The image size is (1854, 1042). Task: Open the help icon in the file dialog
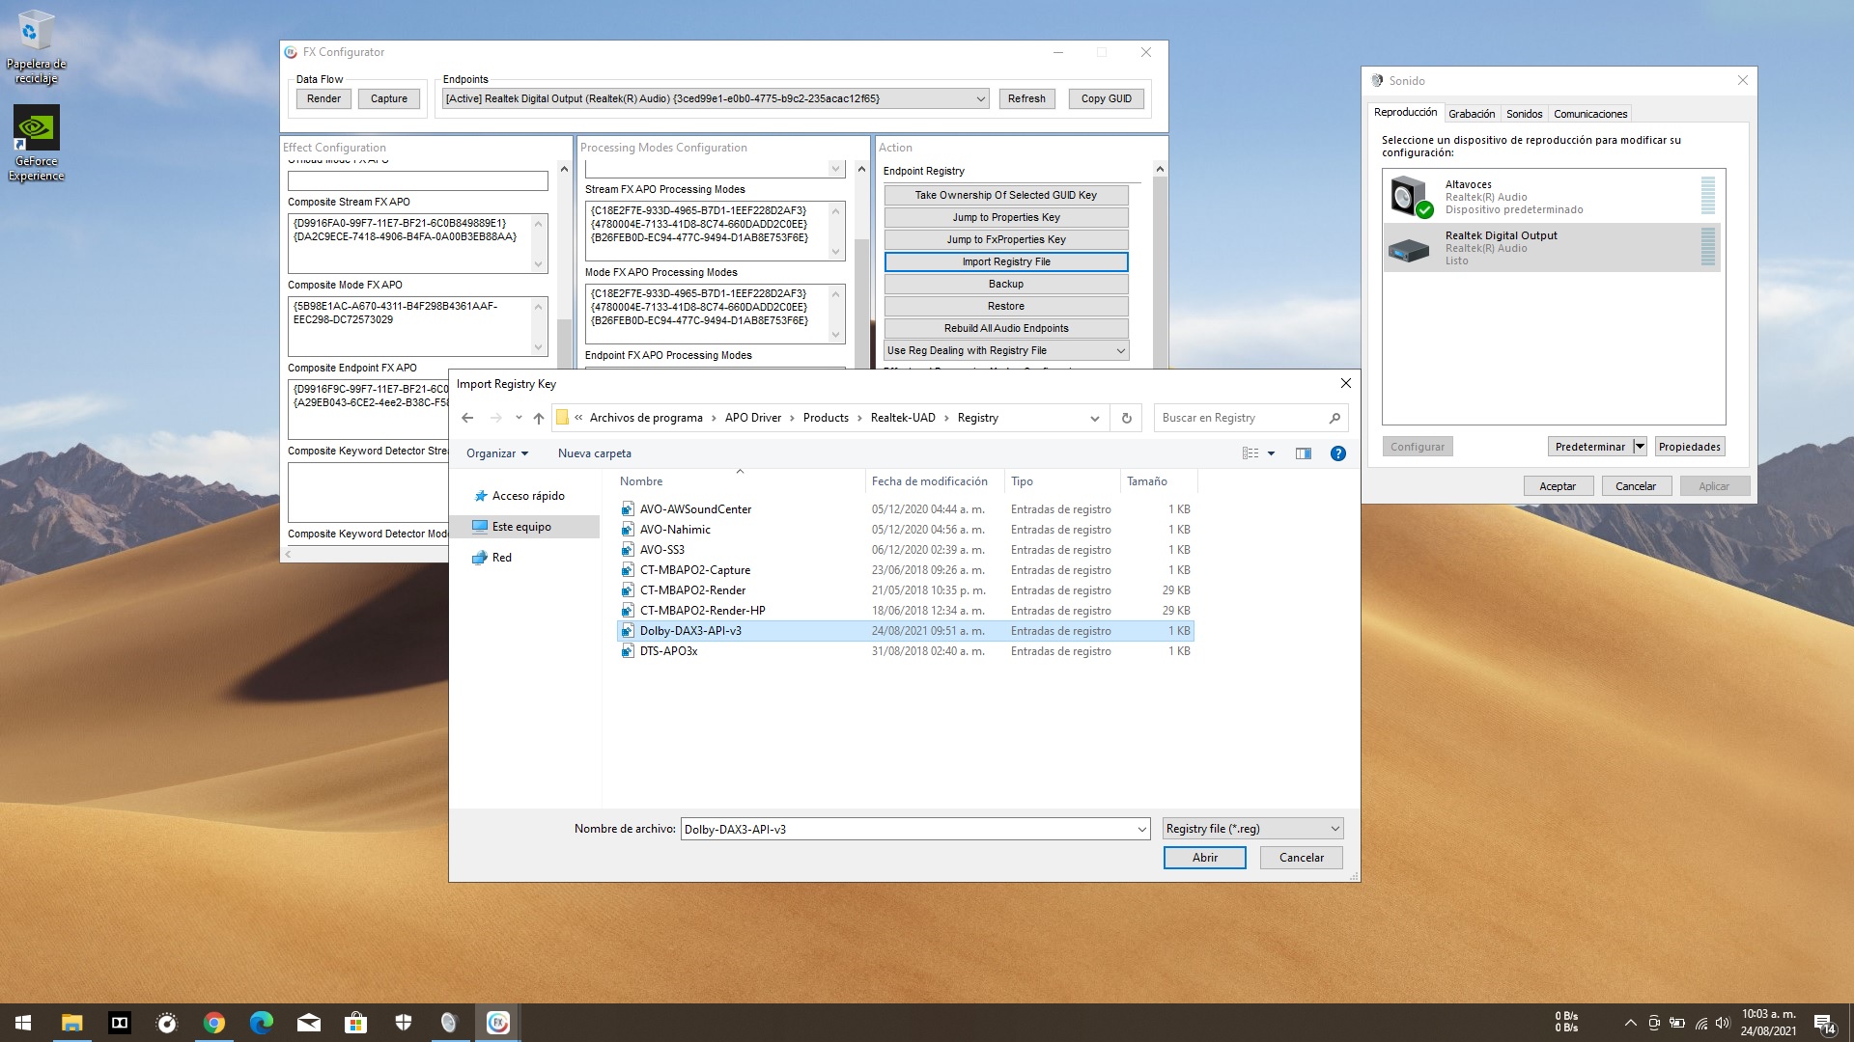coord(1337,453)
